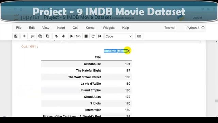Insert a cell below with plus icon
This screenshot has width=218, height=123.
(24, 36)
